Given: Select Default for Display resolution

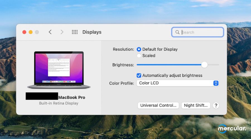Looking at the screenshot, I should click(x=139, y=49).
